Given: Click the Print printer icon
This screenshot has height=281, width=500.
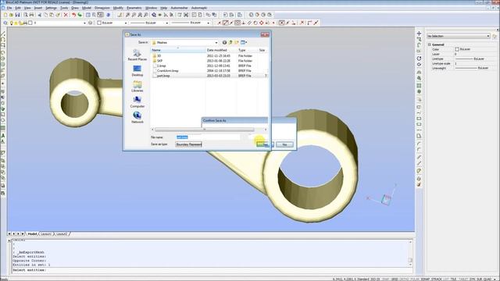Looking at the screenshot, I should tap(31, 15).
